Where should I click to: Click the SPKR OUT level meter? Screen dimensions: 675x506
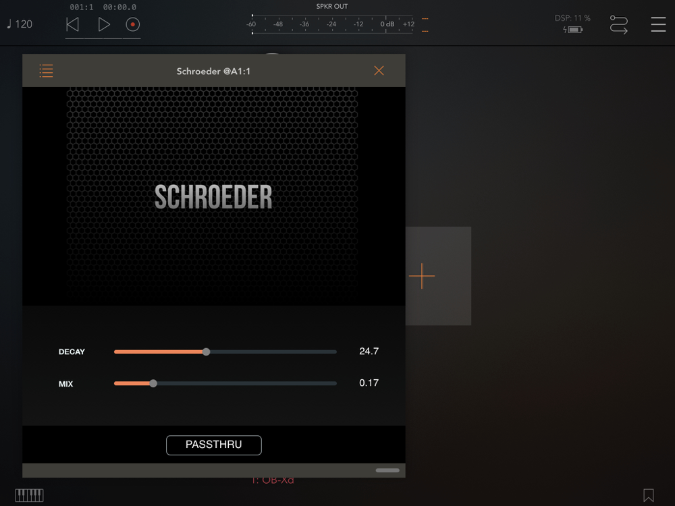point(332,24)
